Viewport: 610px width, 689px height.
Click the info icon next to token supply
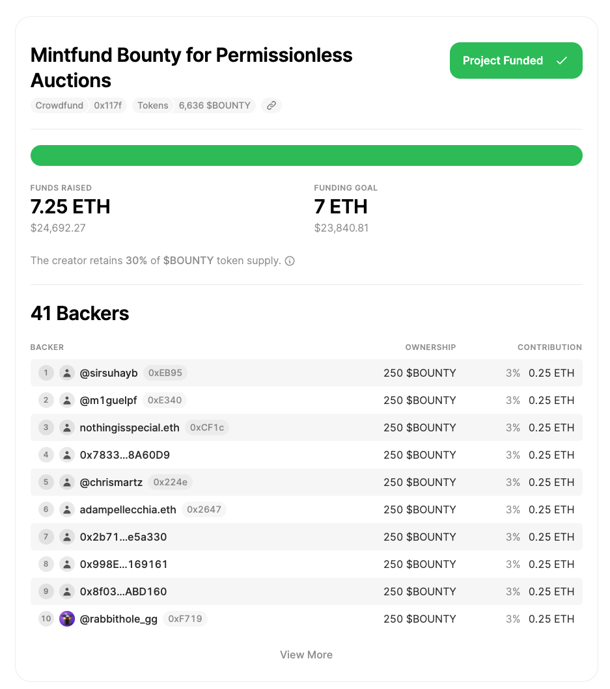(290, 261)
